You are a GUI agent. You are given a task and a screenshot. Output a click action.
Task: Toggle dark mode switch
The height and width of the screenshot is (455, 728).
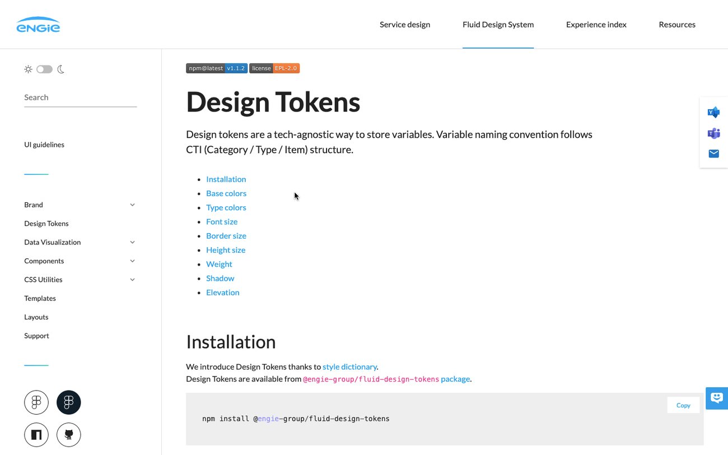(44, 69)
